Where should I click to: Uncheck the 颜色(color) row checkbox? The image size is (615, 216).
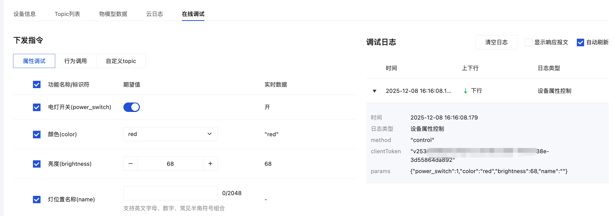point(37,134)
